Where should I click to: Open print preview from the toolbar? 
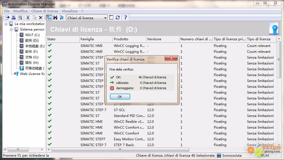tap(20, 17)
